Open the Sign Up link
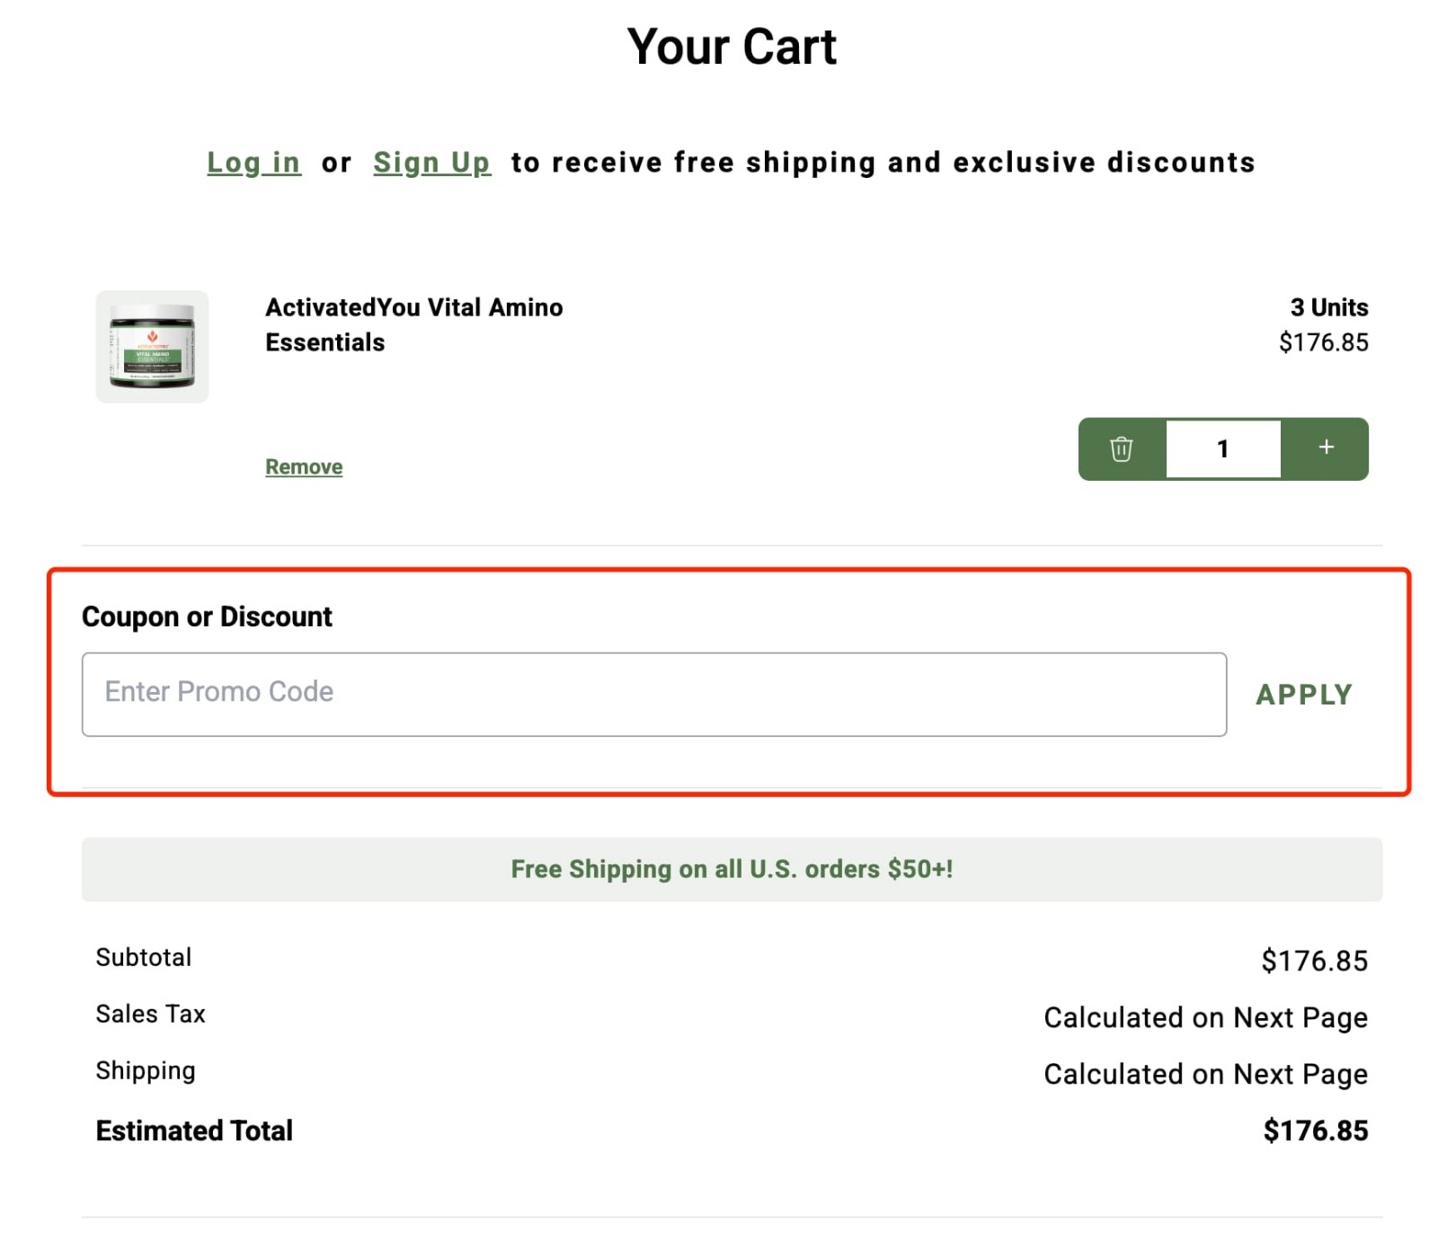Screen dimensions: 1438x1241 click(x=432, y=163)
